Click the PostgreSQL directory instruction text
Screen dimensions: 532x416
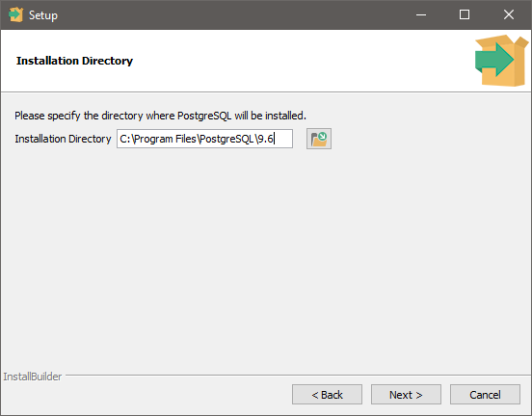click(160, 116)
